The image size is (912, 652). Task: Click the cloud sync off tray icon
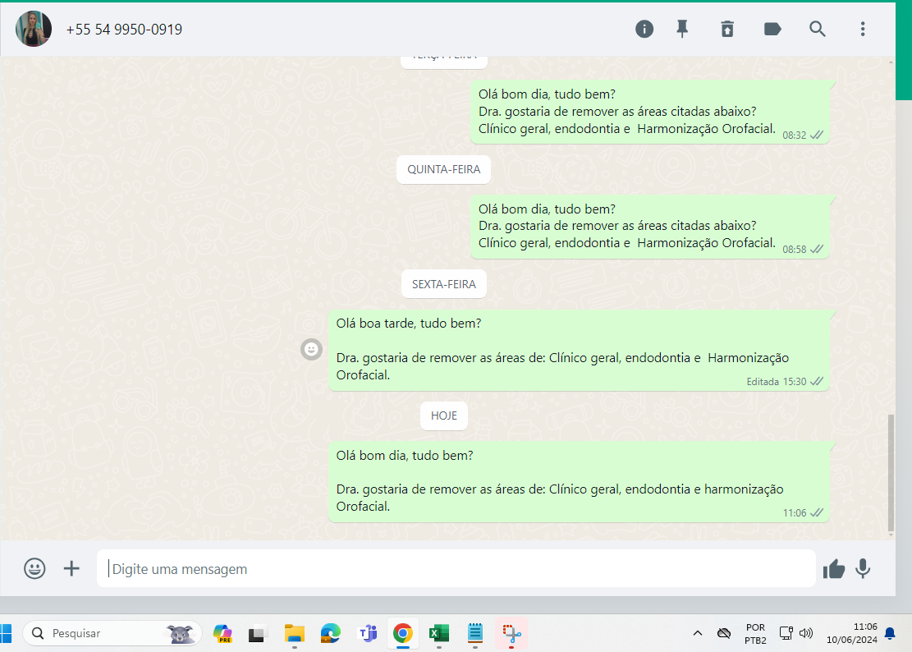(x=723, y=633)
